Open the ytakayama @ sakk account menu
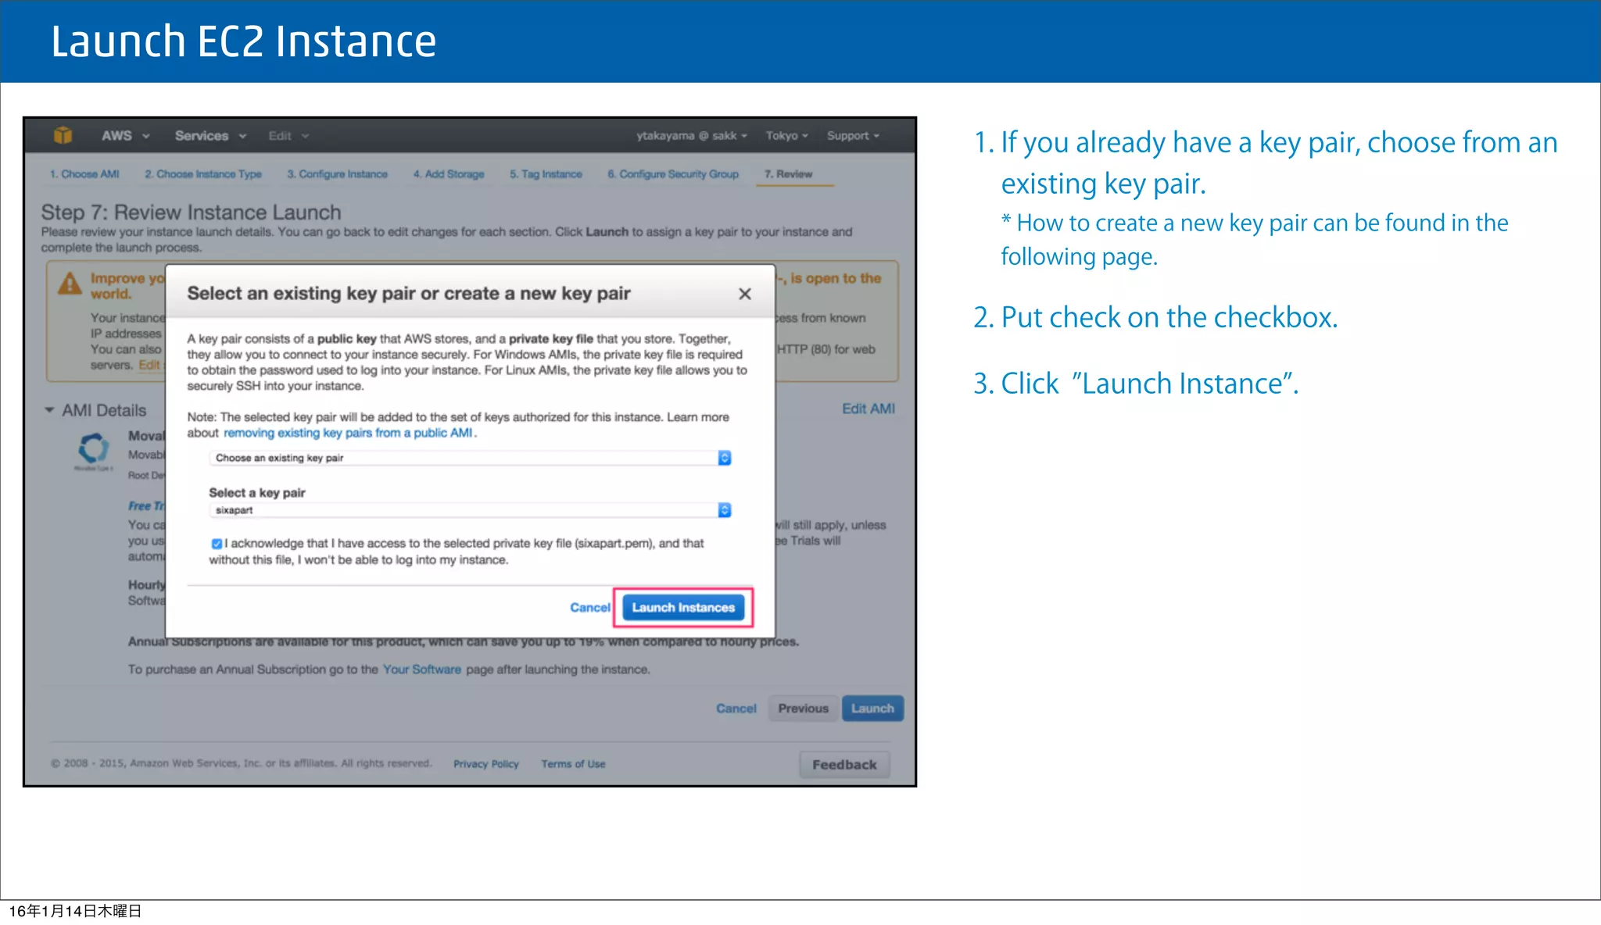 pyautogui.click(x=692, y=135)
